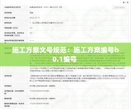Select the 2.0 fine amount value

pos(31,28)
